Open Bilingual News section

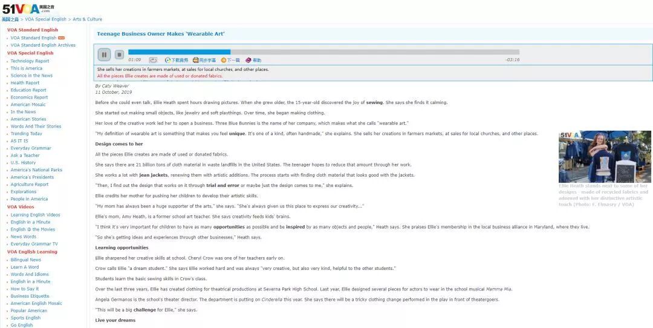[x=26, y=260]
